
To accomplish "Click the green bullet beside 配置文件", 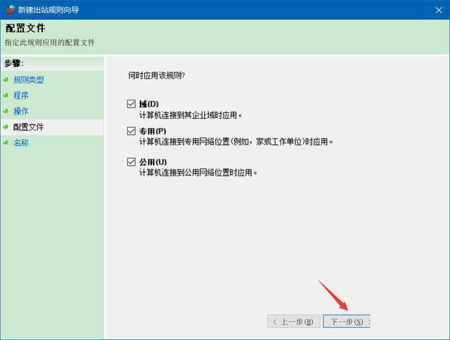I will point(6,126).
